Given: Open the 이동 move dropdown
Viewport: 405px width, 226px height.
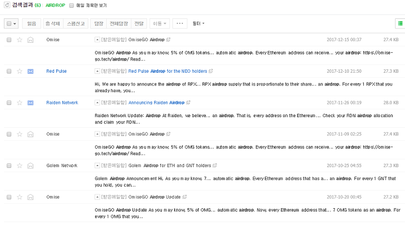Looking at the screenshot, I should coord(159,23).
